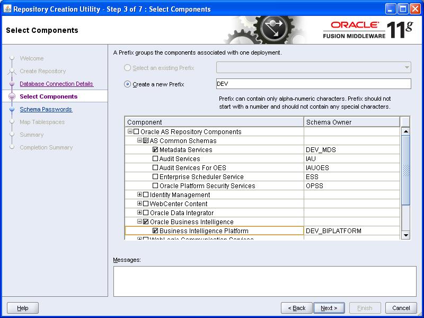Close the Repository Creation Utility window
This screenshot has height=318, width=424.
415,9
